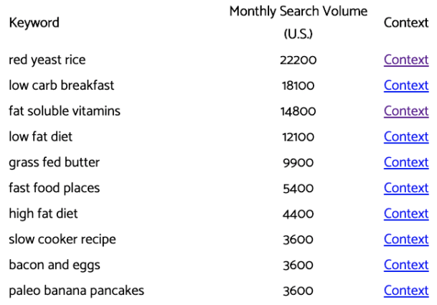Click the 9900 search volume value
The height and width of the screenshot is (305, 437).
(298, 162)
